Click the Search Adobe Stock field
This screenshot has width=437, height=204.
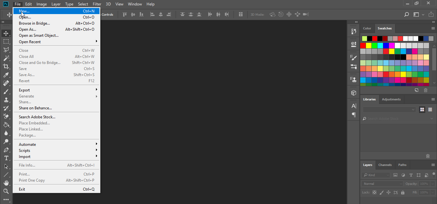tap(398, 119)
